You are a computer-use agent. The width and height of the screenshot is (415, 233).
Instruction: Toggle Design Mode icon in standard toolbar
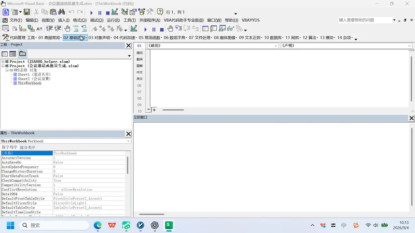click(115, 12)
